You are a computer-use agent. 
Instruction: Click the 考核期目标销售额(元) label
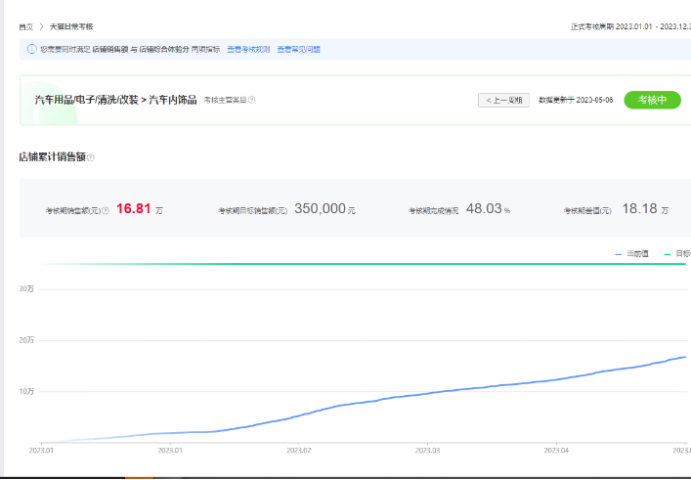pos(252,211)
